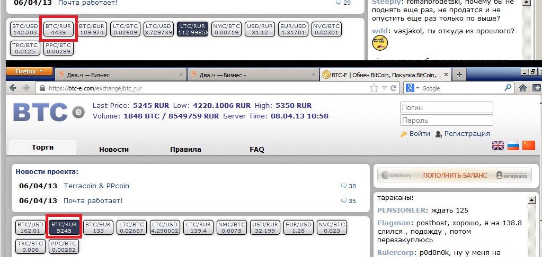
Task: Select LTC/USD pair priced 4.290002
Action: click(x=165, y=227)
